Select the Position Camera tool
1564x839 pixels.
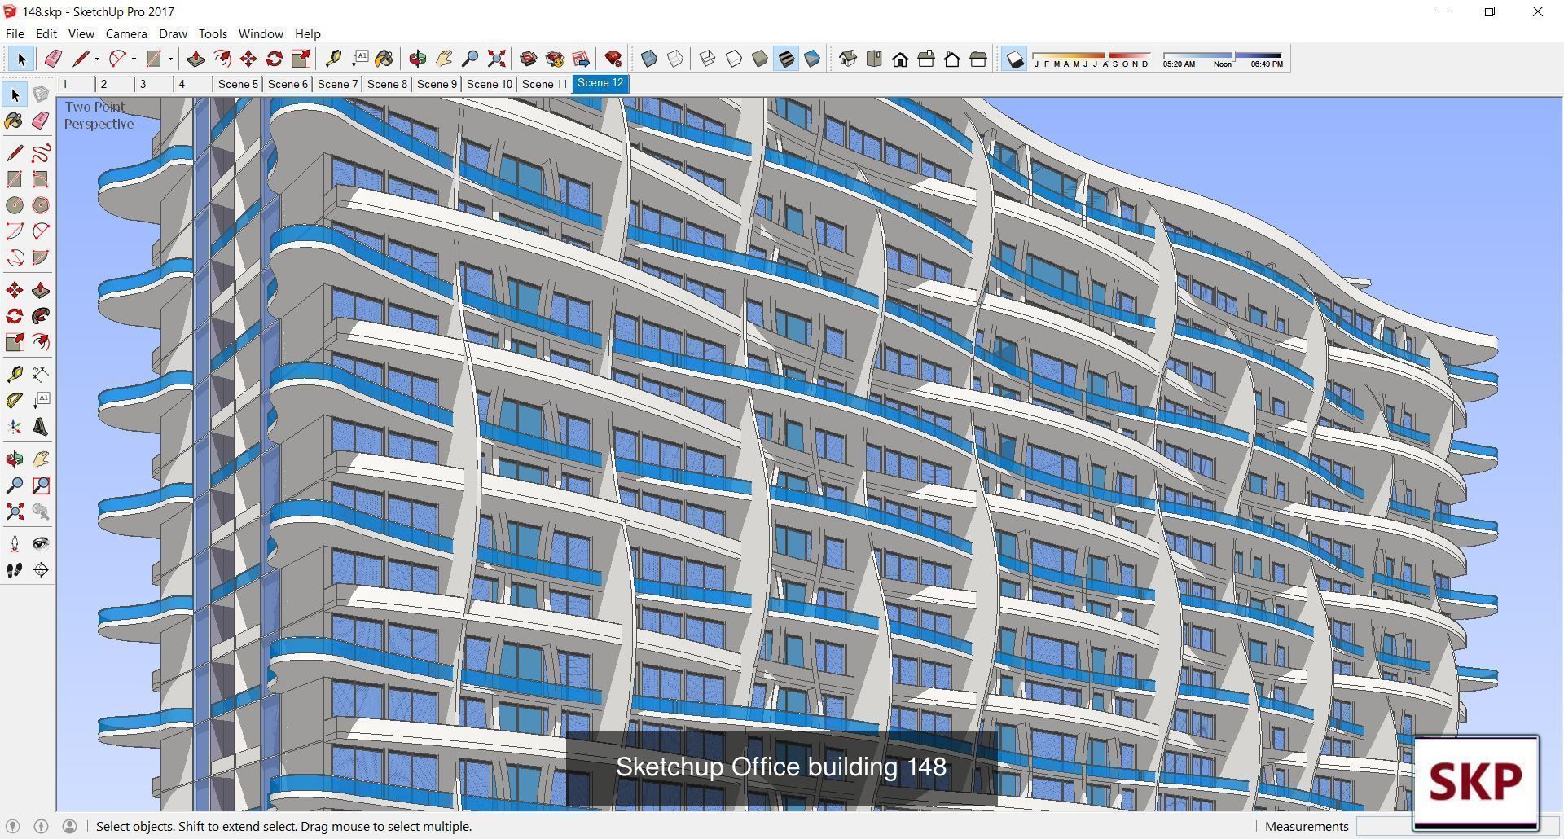tap(15, 544)
